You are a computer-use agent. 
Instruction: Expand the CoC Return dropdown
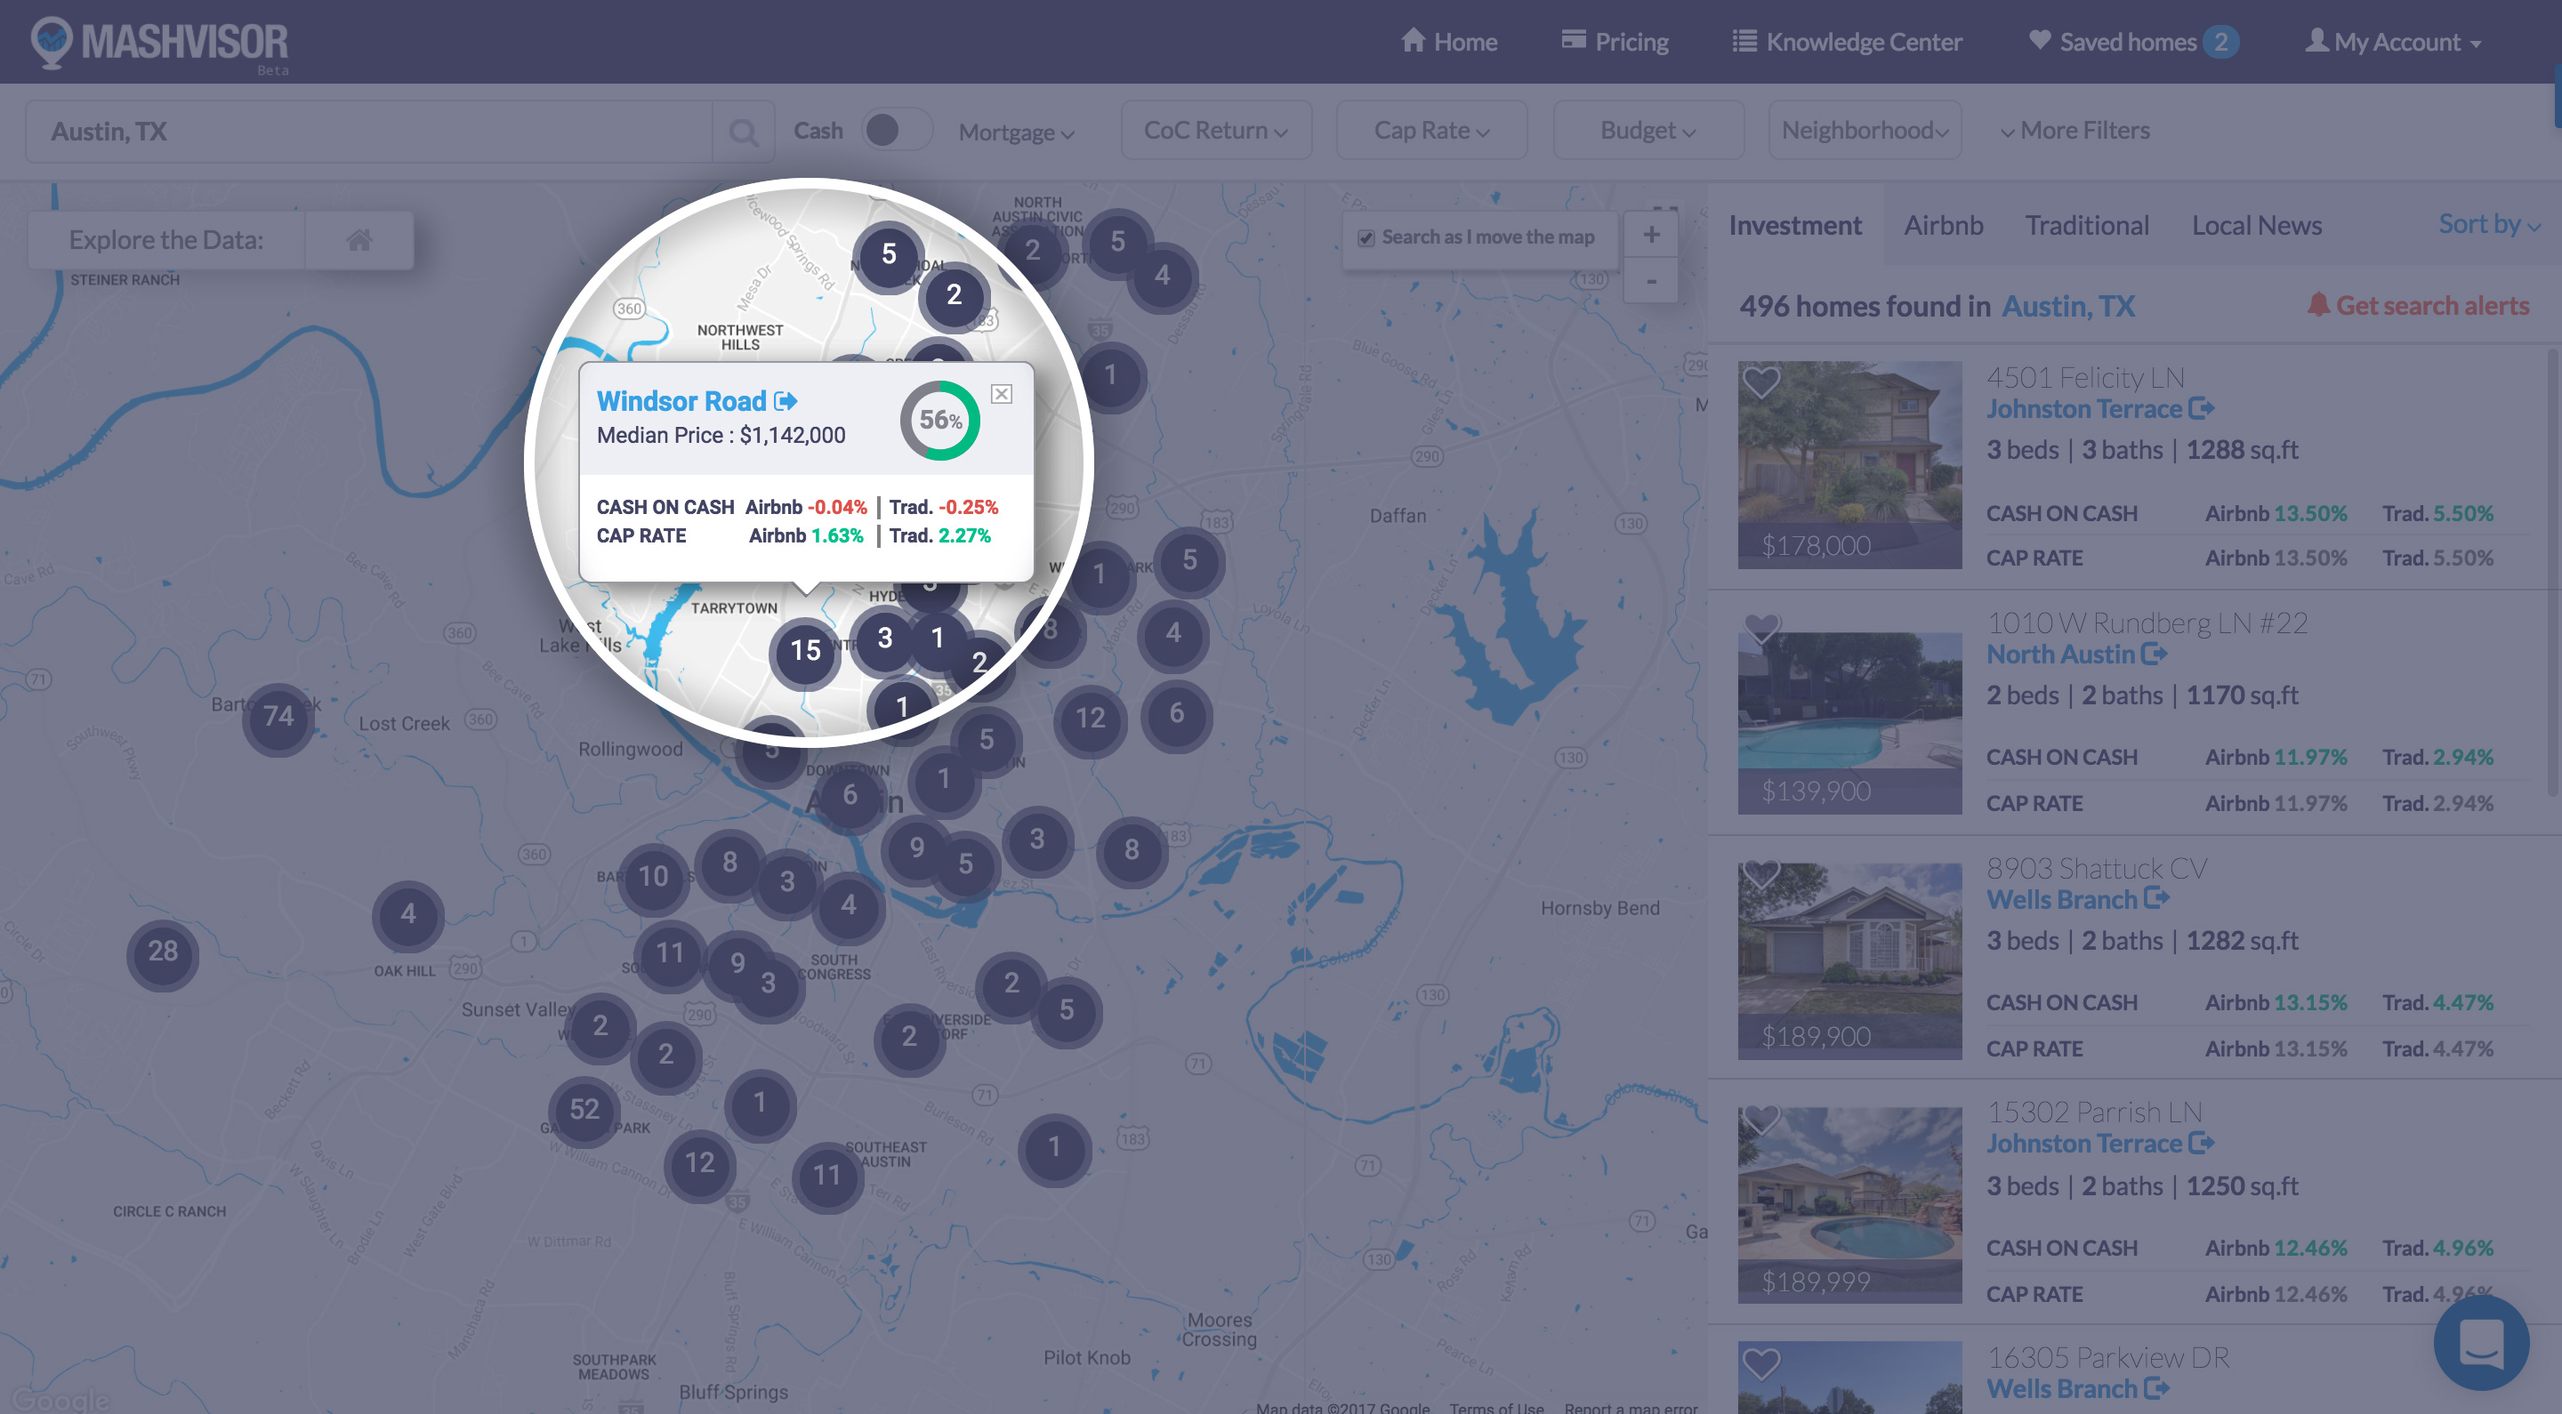1215,130
